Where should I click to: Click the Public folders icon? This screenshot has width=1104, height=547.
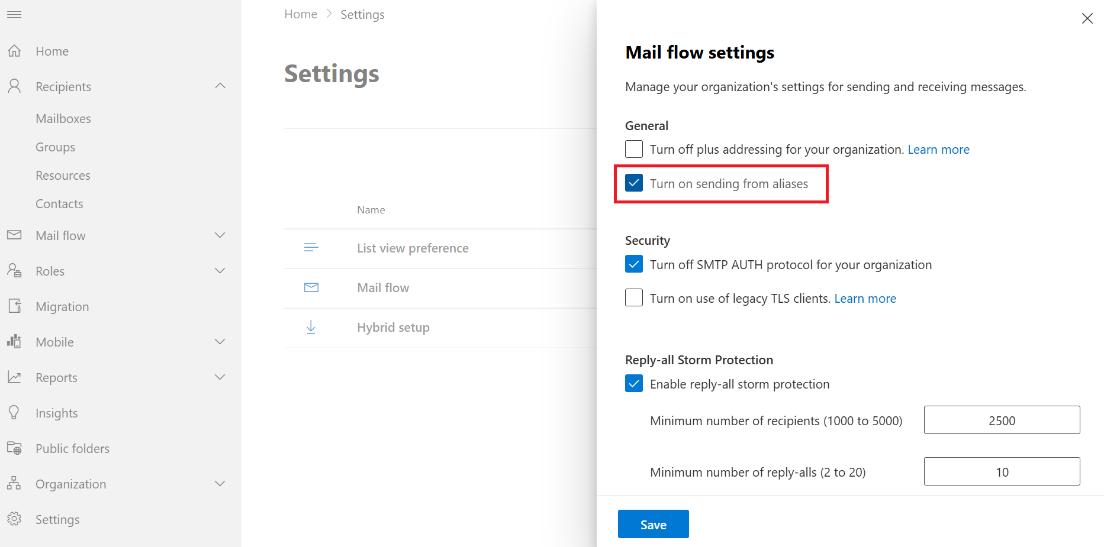(14, 448)
